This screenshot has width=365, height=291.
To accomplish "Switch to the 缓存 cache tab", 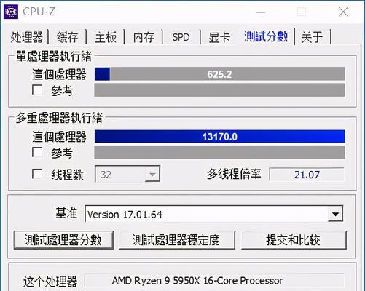I will 67,37.
